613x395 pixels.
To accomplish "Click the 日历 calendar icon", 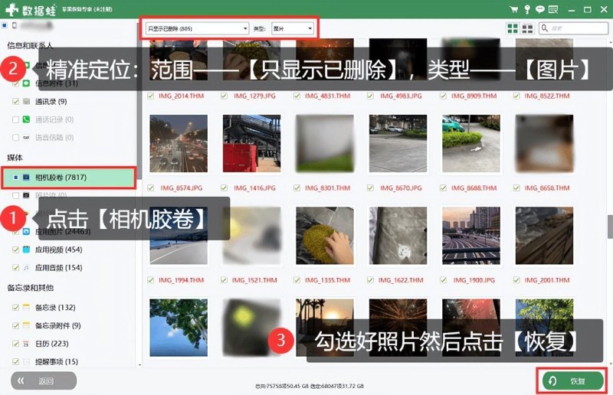I will pyautogui.click(x=26, y=344).
